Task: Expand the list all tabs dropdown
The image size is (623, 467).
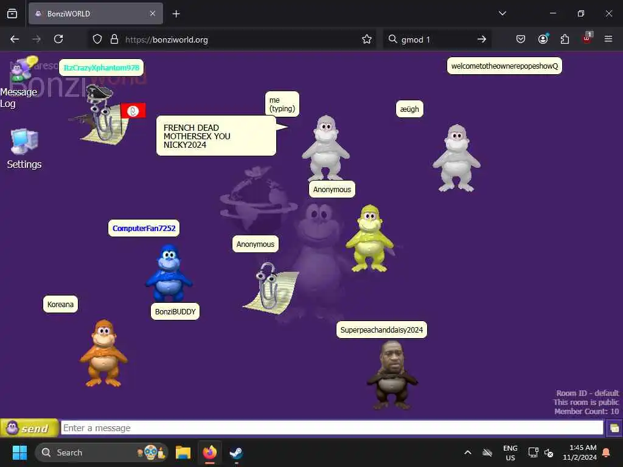Action: point(503,13)
